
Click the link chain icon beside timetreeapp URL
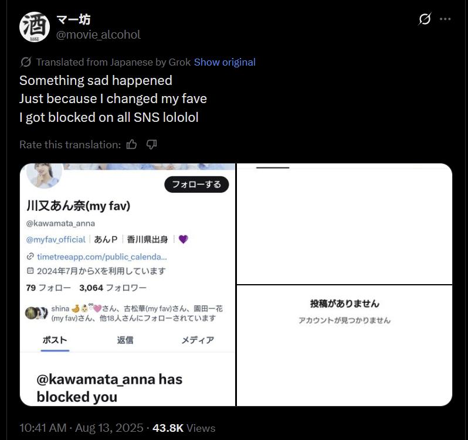[x=30, y=257]
